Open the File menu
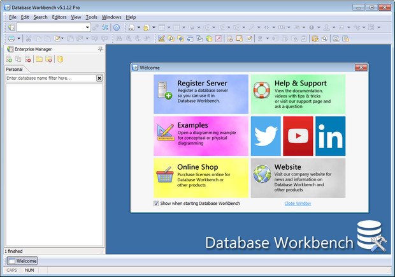 (13, 17)
